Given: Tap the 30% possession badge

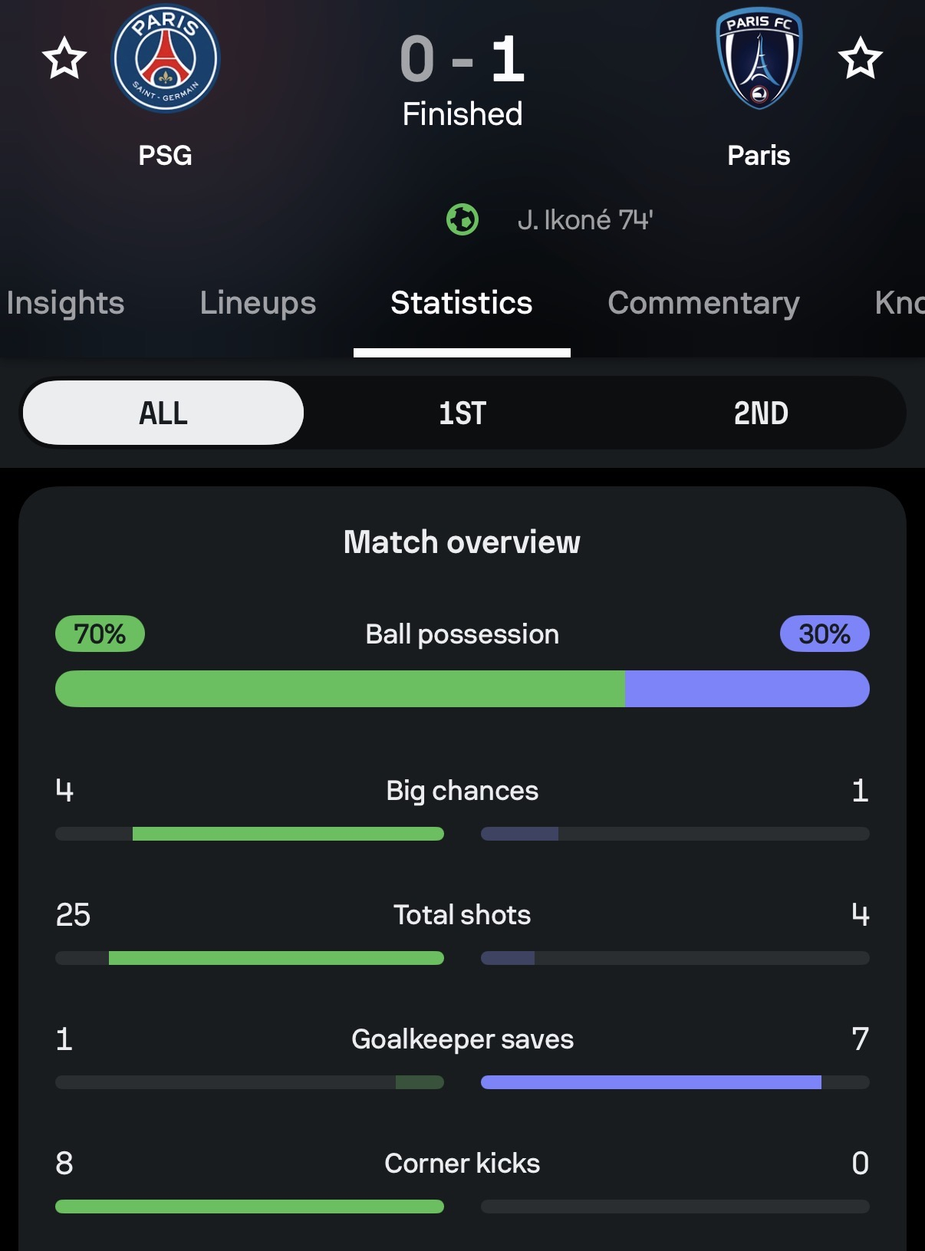Looking at the screenshot, I should coord(825,634).
